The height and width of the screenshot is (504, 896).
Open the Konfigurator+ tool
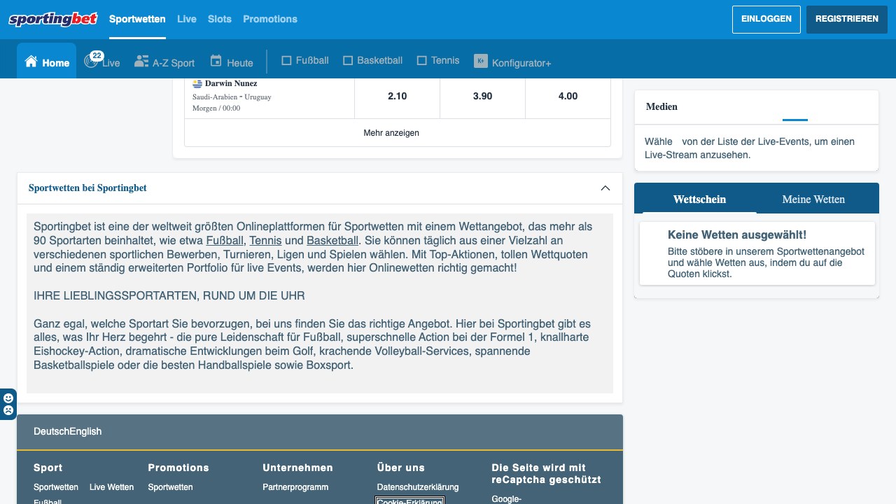[512, 62]
